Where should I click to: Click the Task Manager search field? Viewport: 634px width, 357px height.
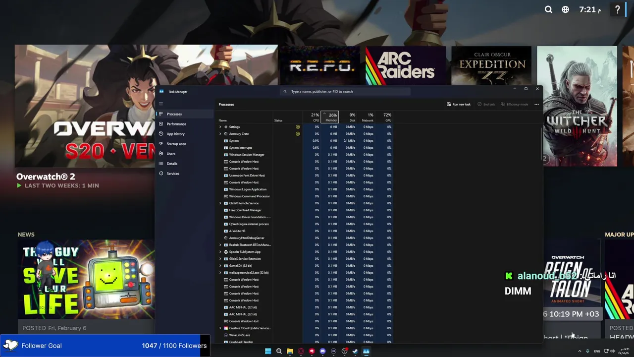[345, 91]
